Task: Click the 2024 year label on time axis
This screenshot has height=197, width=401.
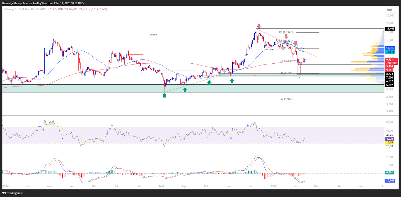Action: click(6, 186)
